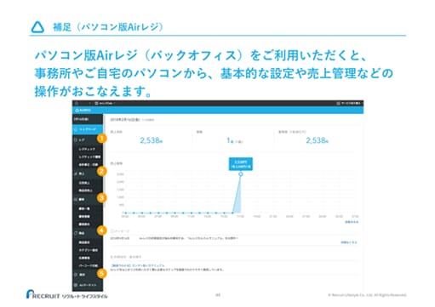This screenshot has width=435, height=307.
Task: Click the store name at sidebar top
Action: (x=81, y=119)
